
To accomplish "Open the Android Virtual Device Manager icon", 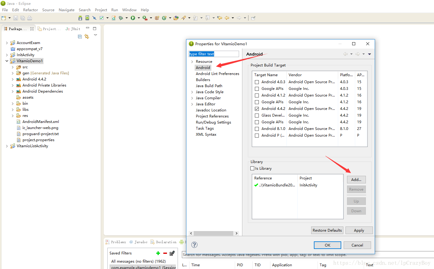I will point(87,18).
